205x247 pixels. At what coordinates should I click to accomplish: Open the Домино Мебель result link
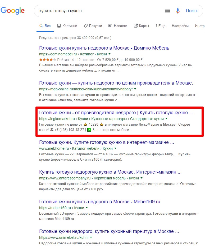click(x=104, y=48)
